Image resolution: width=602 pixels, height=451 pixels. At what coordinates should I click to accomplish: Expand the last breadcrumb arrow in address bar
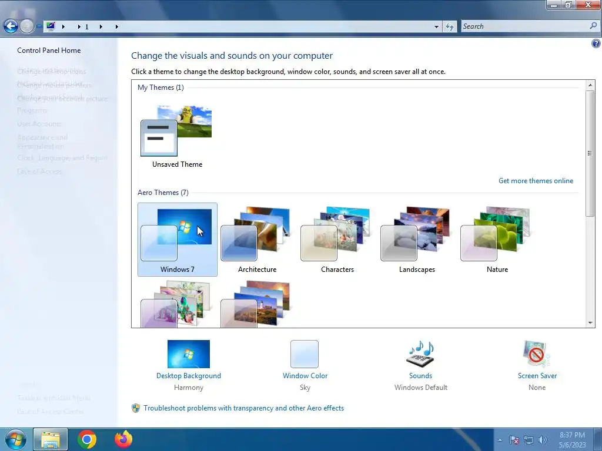click(x=117, y=26)
